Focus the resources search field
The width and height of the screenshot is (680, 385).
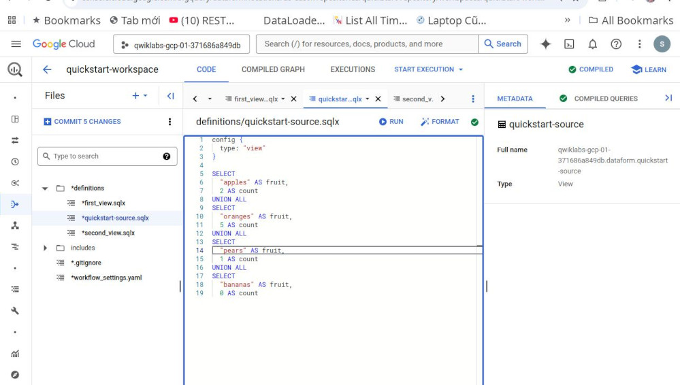click(367, 44)
